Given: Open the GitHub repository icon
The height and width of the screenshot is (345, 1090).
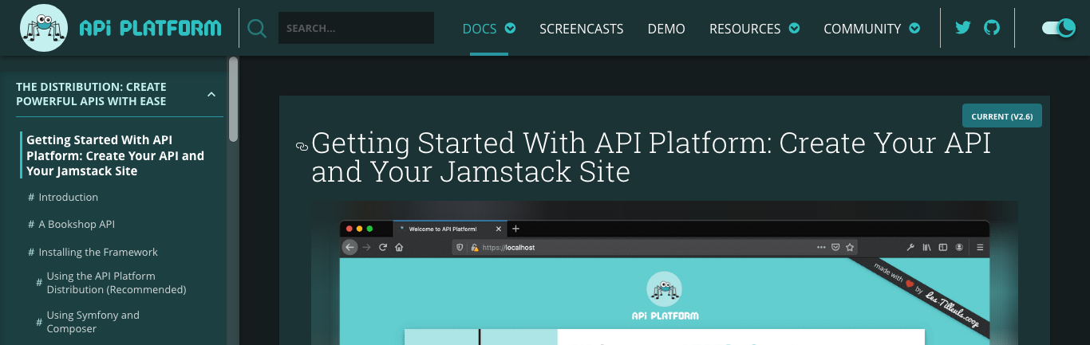Looking at the screenshot, I should [x=992, y=28].
